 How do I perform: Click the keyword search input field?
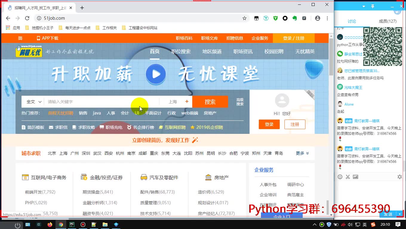(101, 102)
